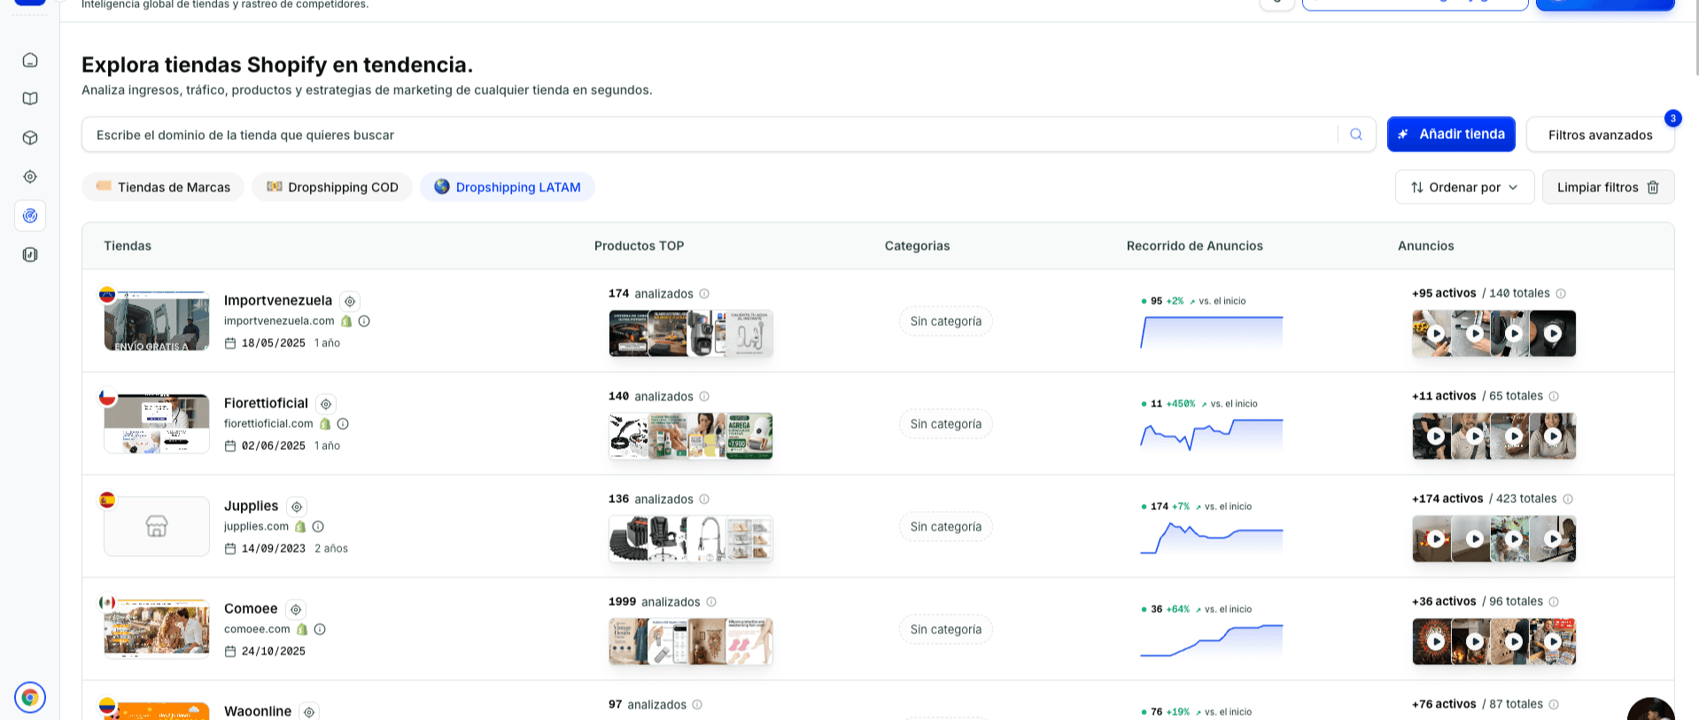Play first Importvenezuela ad video

1435,334
